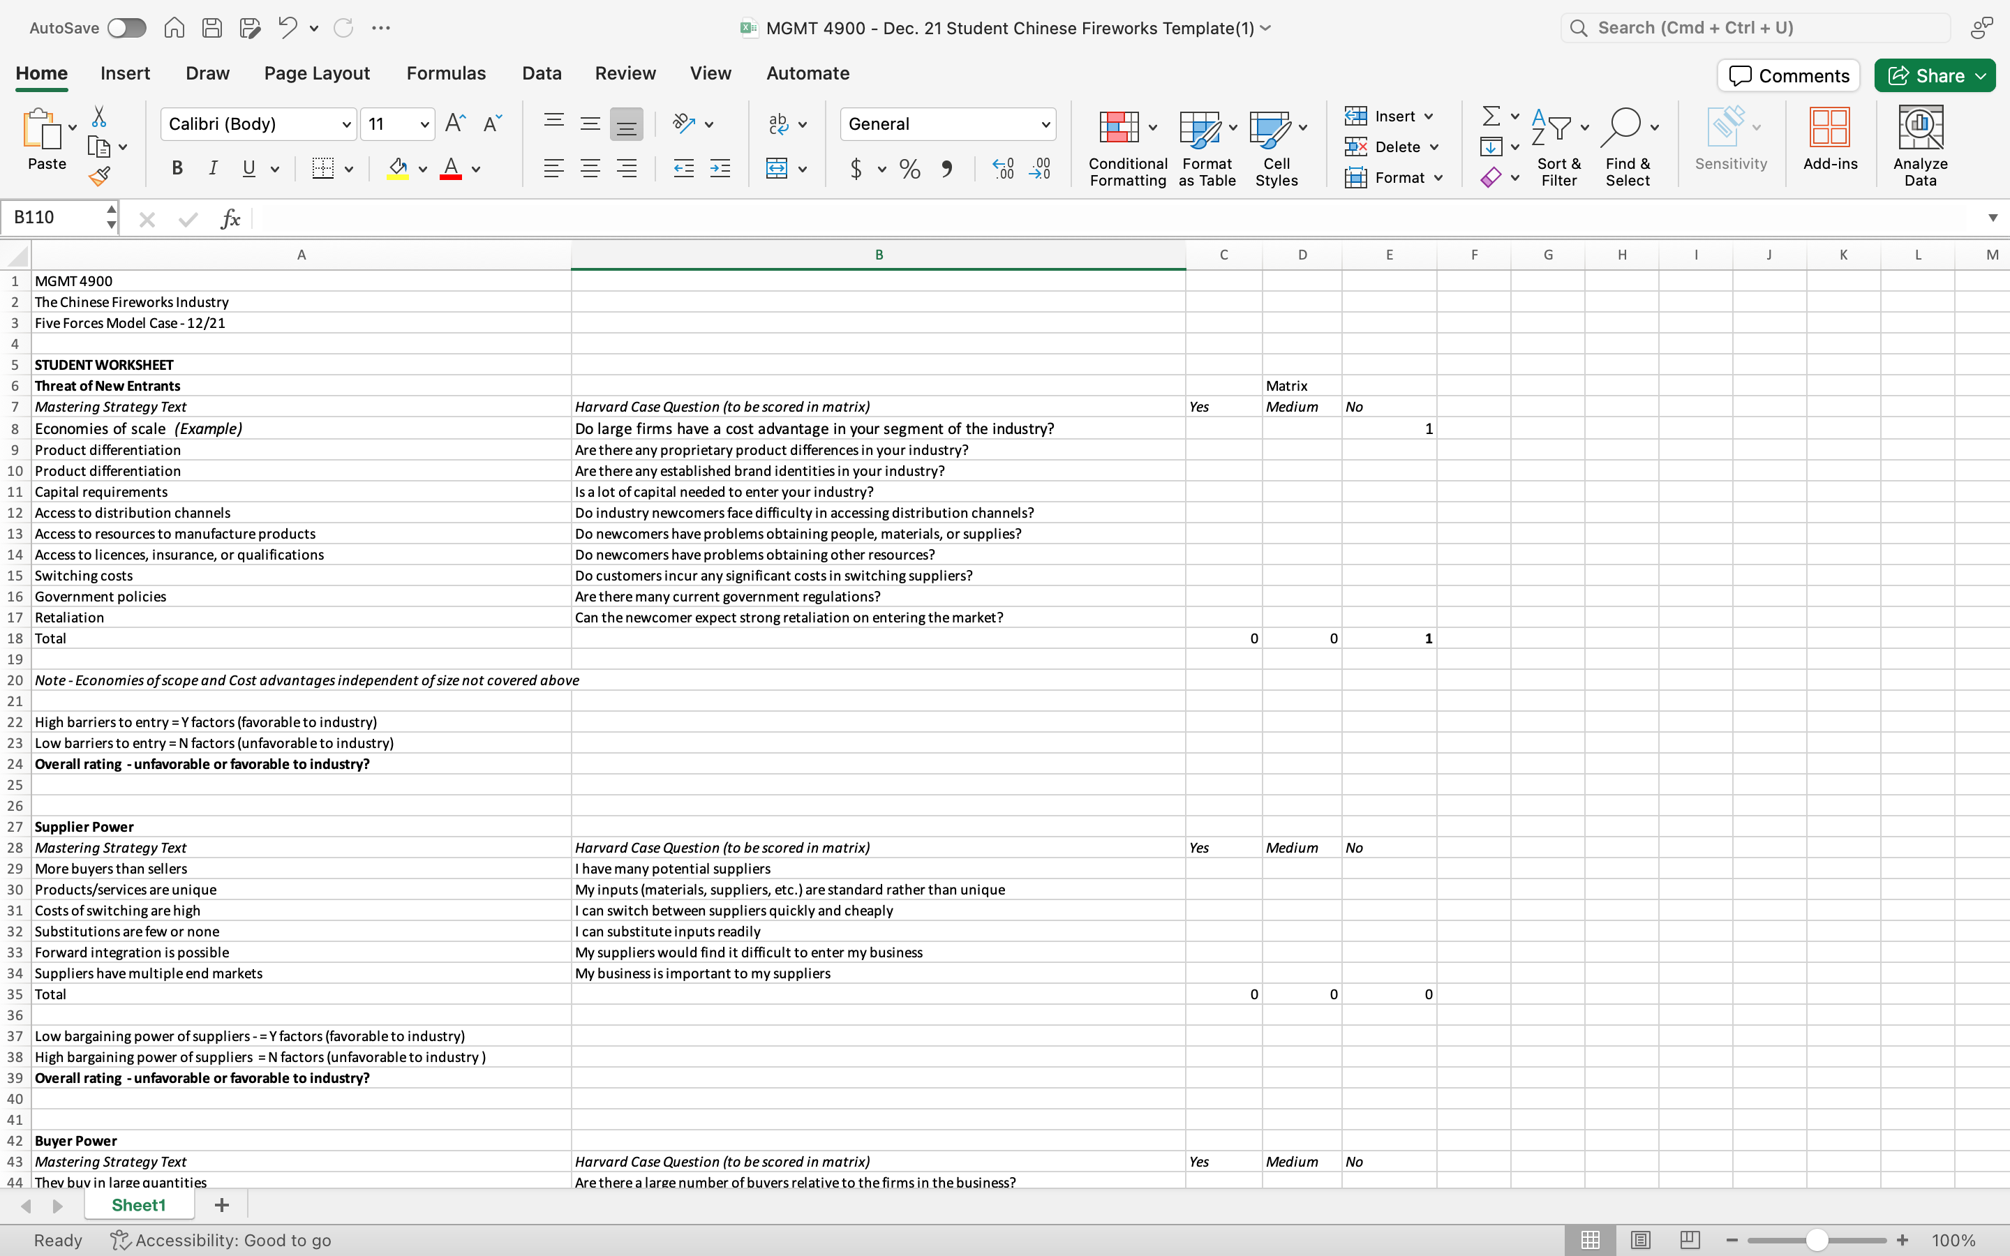Expand the formula bar chevron
This screenshot has width=2010, height=1256.
tap(1993, 218)
